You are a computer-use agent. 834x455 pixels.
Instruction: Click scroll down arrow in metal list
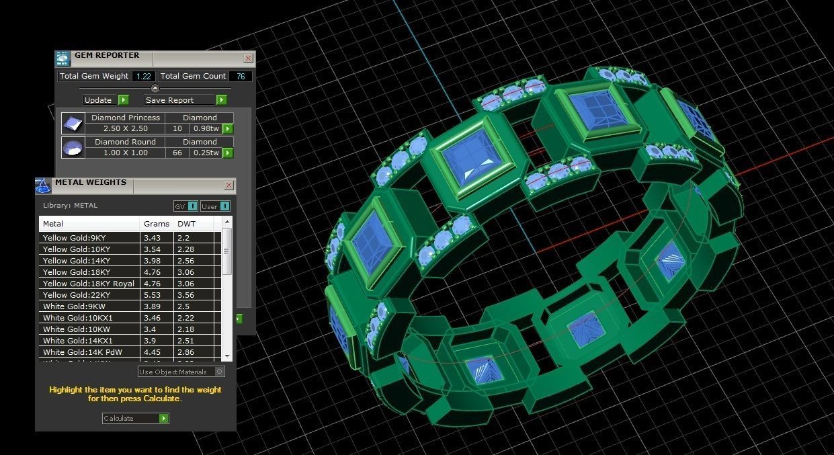pos(227,356)
